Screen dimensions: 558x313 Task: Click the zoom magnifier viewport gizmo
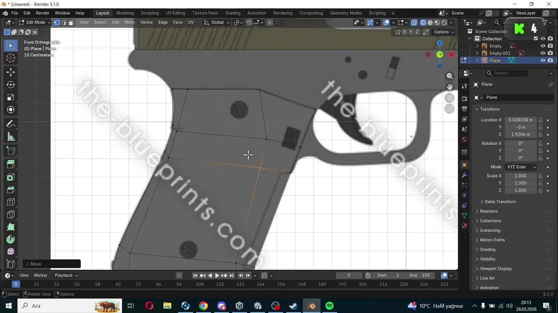449,76
